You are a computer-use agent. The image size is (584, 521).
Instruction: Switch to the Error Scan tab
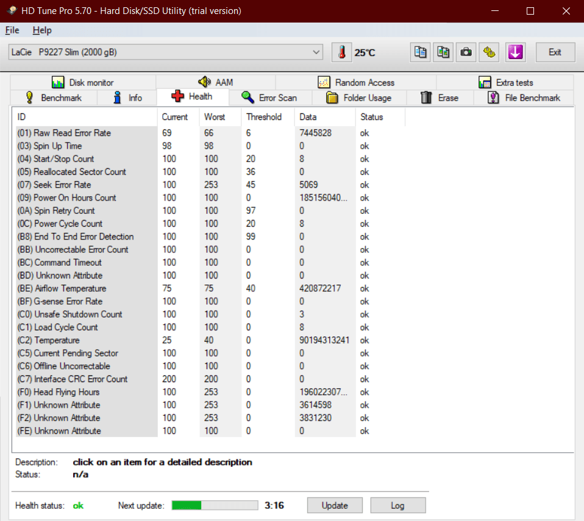(x=271, y=97)
